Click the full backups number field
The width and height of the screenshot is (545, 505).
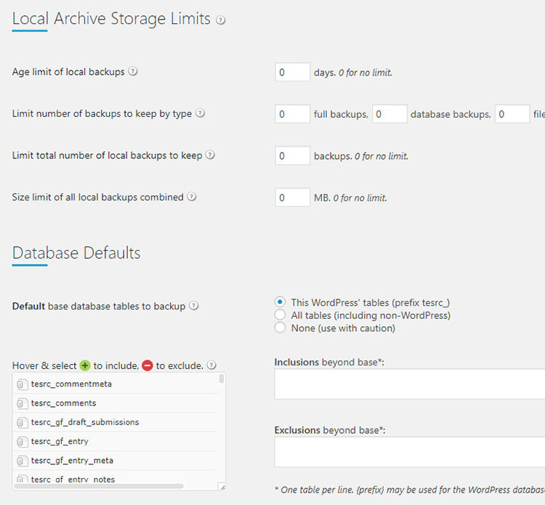(x=293, y=114)
